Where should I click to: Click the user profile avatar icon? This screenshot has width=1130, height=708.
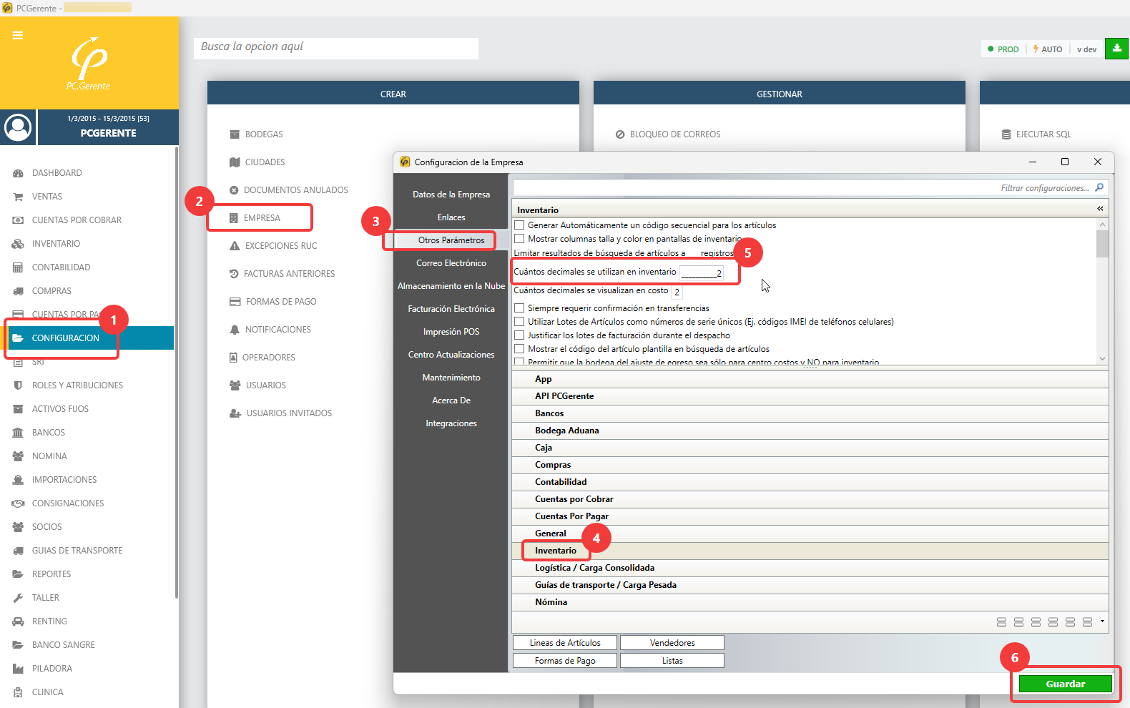point(18,127)
